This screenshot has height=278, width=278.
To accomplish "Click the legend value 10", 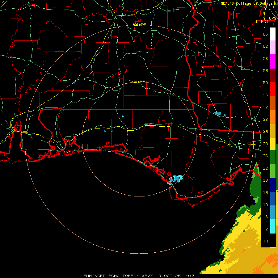I will tap(265, 204).
